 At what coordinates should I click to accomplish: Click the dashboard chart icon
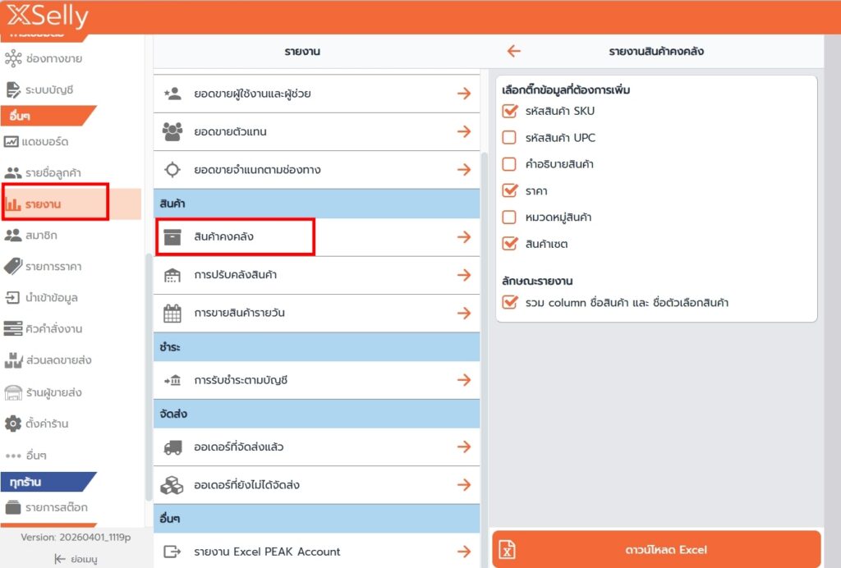pyautogui.click(x=12, y=142)
